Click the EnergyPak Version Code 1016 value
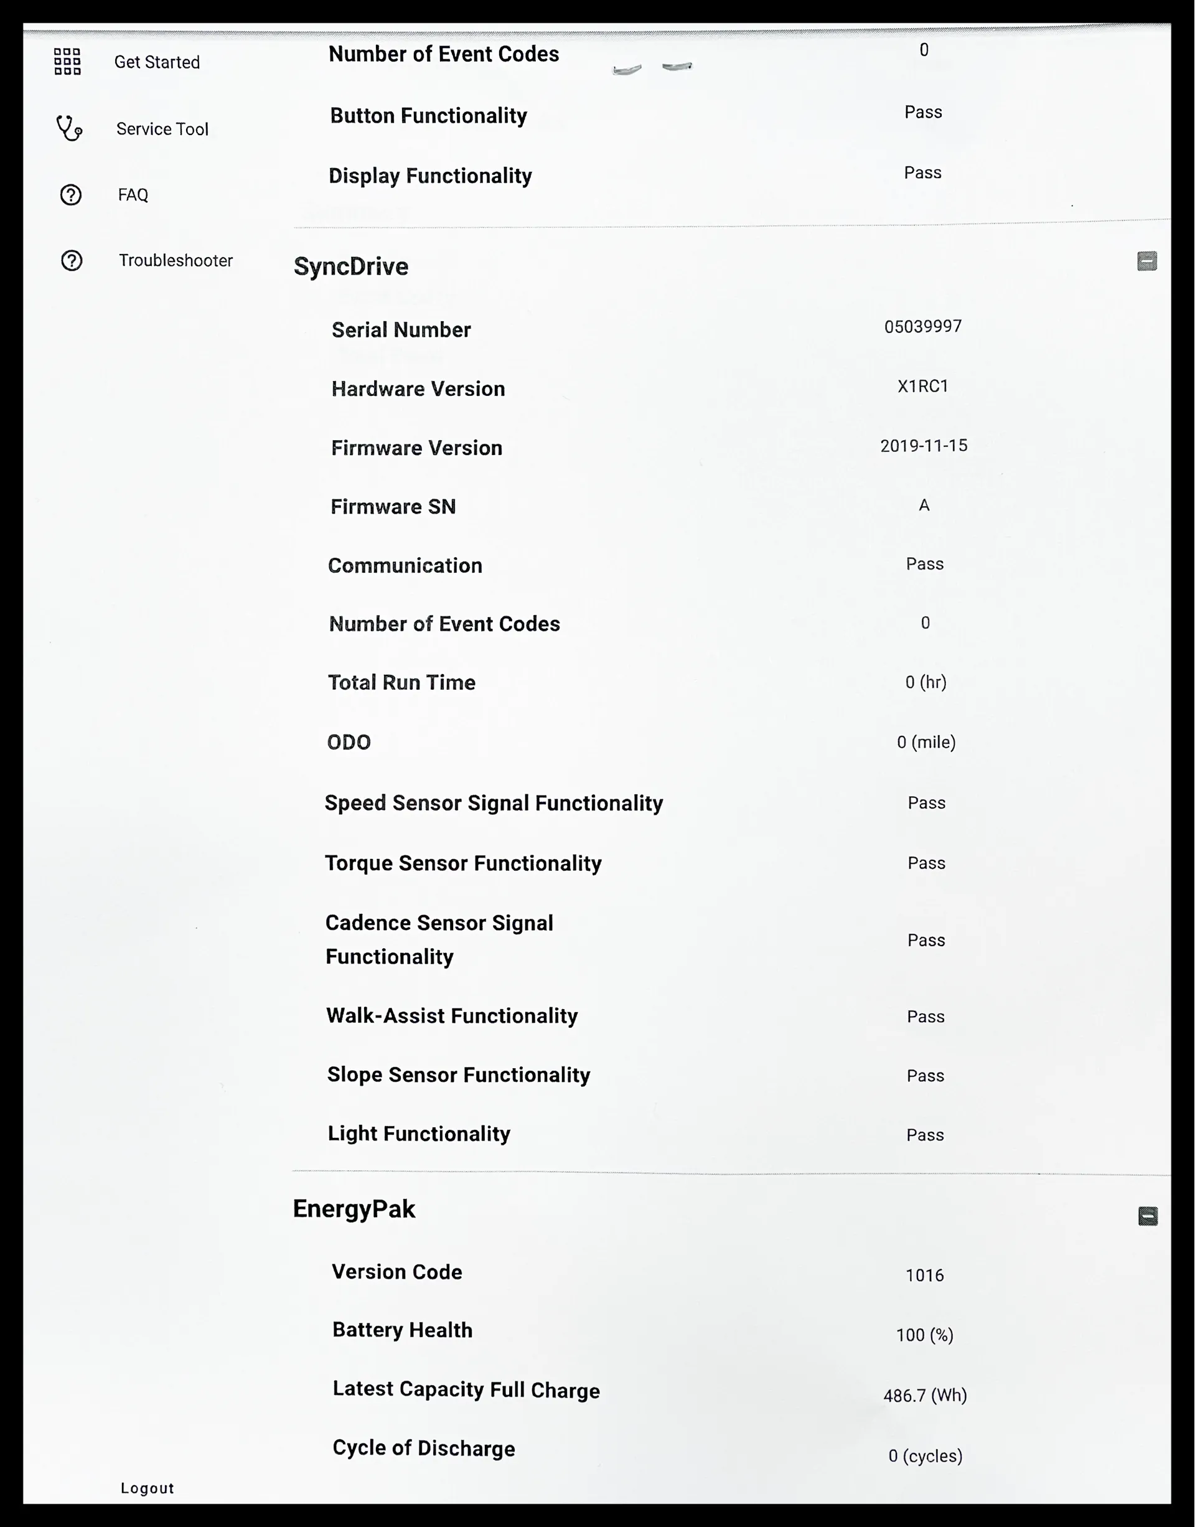1195x1527 pixels. point(924,1275)
